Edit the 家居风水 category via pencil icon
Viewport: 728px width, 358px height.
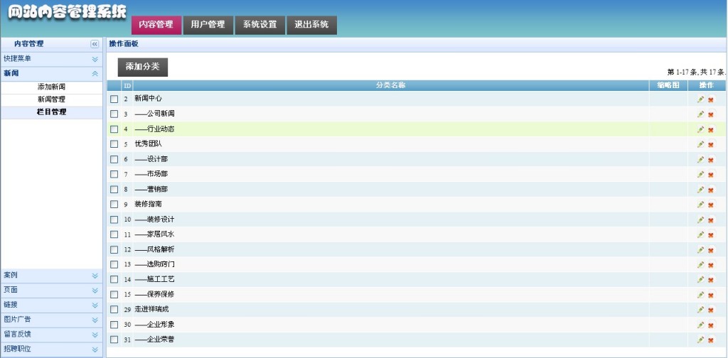point(700,234)
